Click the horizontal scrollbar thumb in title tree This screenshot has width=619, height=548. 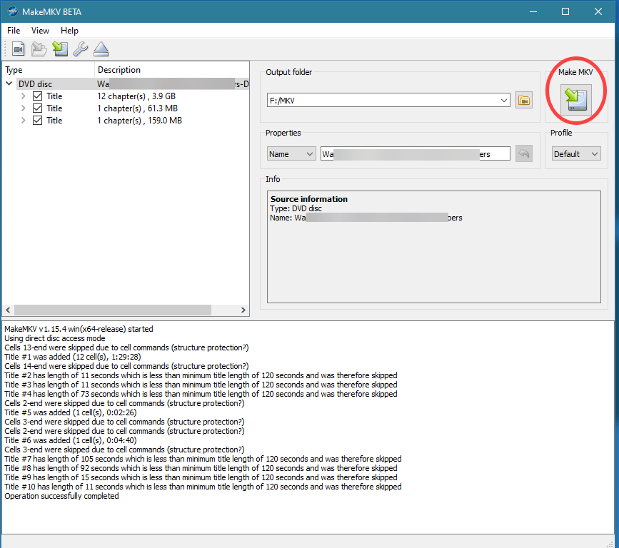pyautogui.click(x=113, y=310)
